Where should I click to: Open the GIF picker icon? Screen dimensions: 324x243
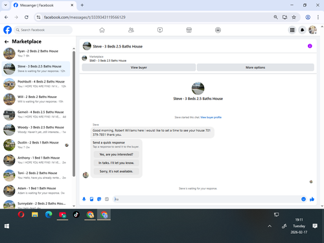point(107,199)
